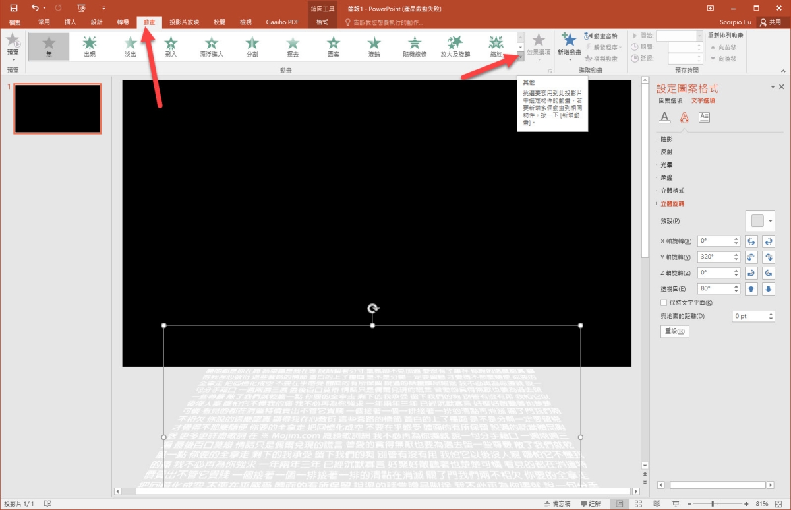
Task: Open the text effects icon tab in format pane
Action: (x=684, y=117)
